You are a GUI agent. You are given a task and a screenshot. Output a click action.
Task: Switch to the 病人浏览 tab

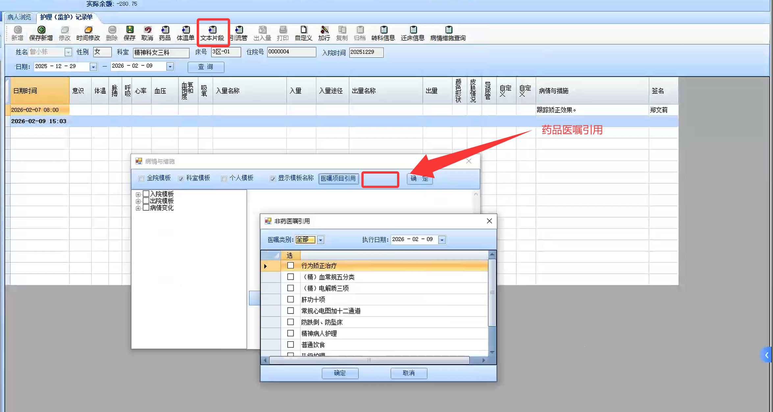pyautogui.click(x=19, y=17)
